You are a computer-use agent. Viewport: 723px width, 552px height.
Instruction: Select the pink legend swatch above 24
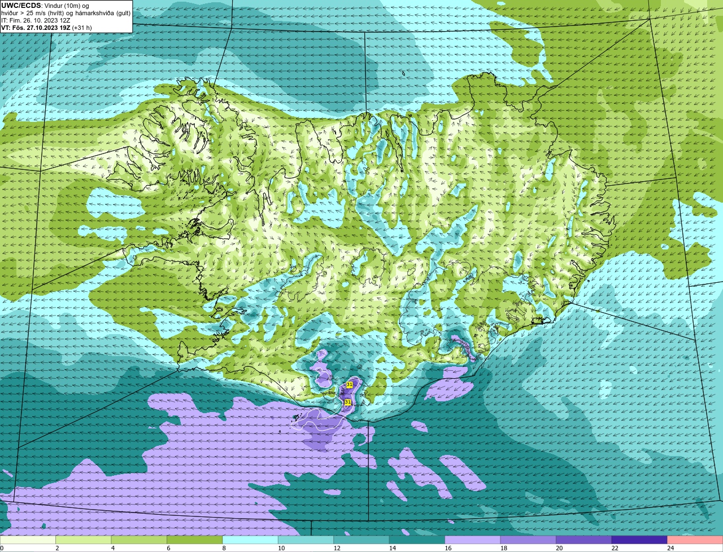tap(695, 540)
